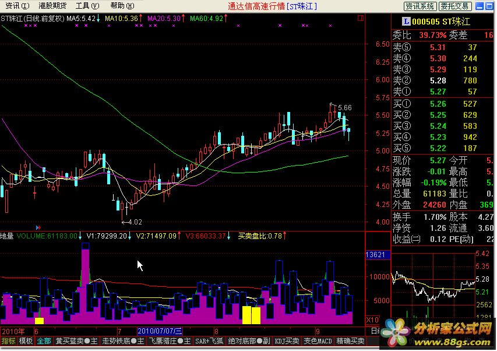
Task: Click the 5.66 high price marker
Action: tap(344, 107)
